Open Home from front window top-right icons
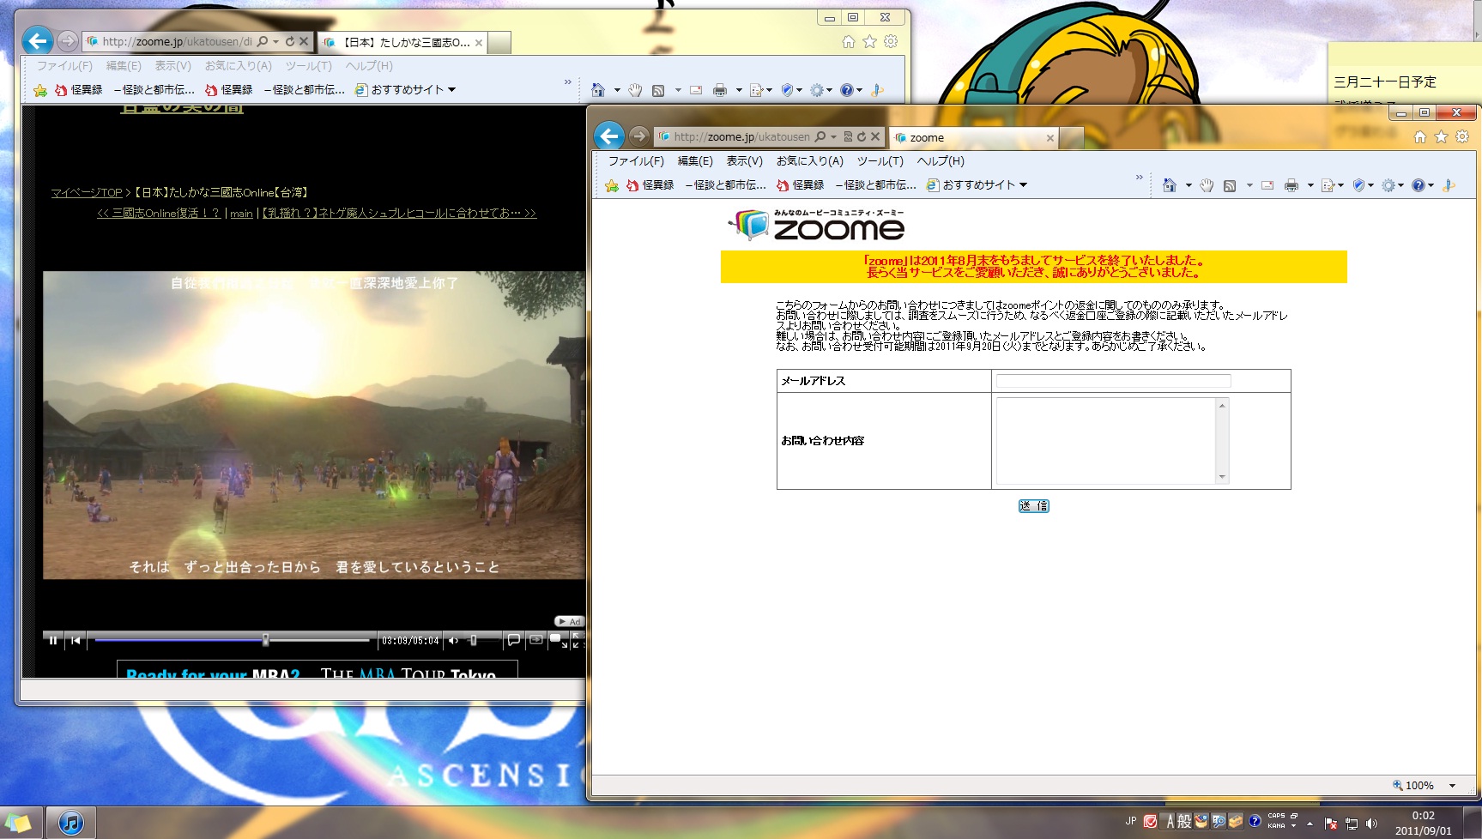Image resolution: width=1482 pixels, height=839 pixels. point(1420,136)
